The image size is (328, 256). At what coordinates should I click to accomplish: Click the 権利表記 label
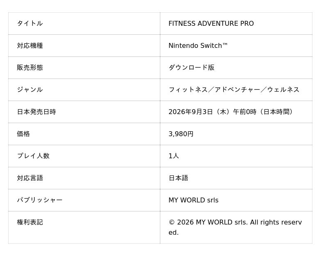[30, 222]
